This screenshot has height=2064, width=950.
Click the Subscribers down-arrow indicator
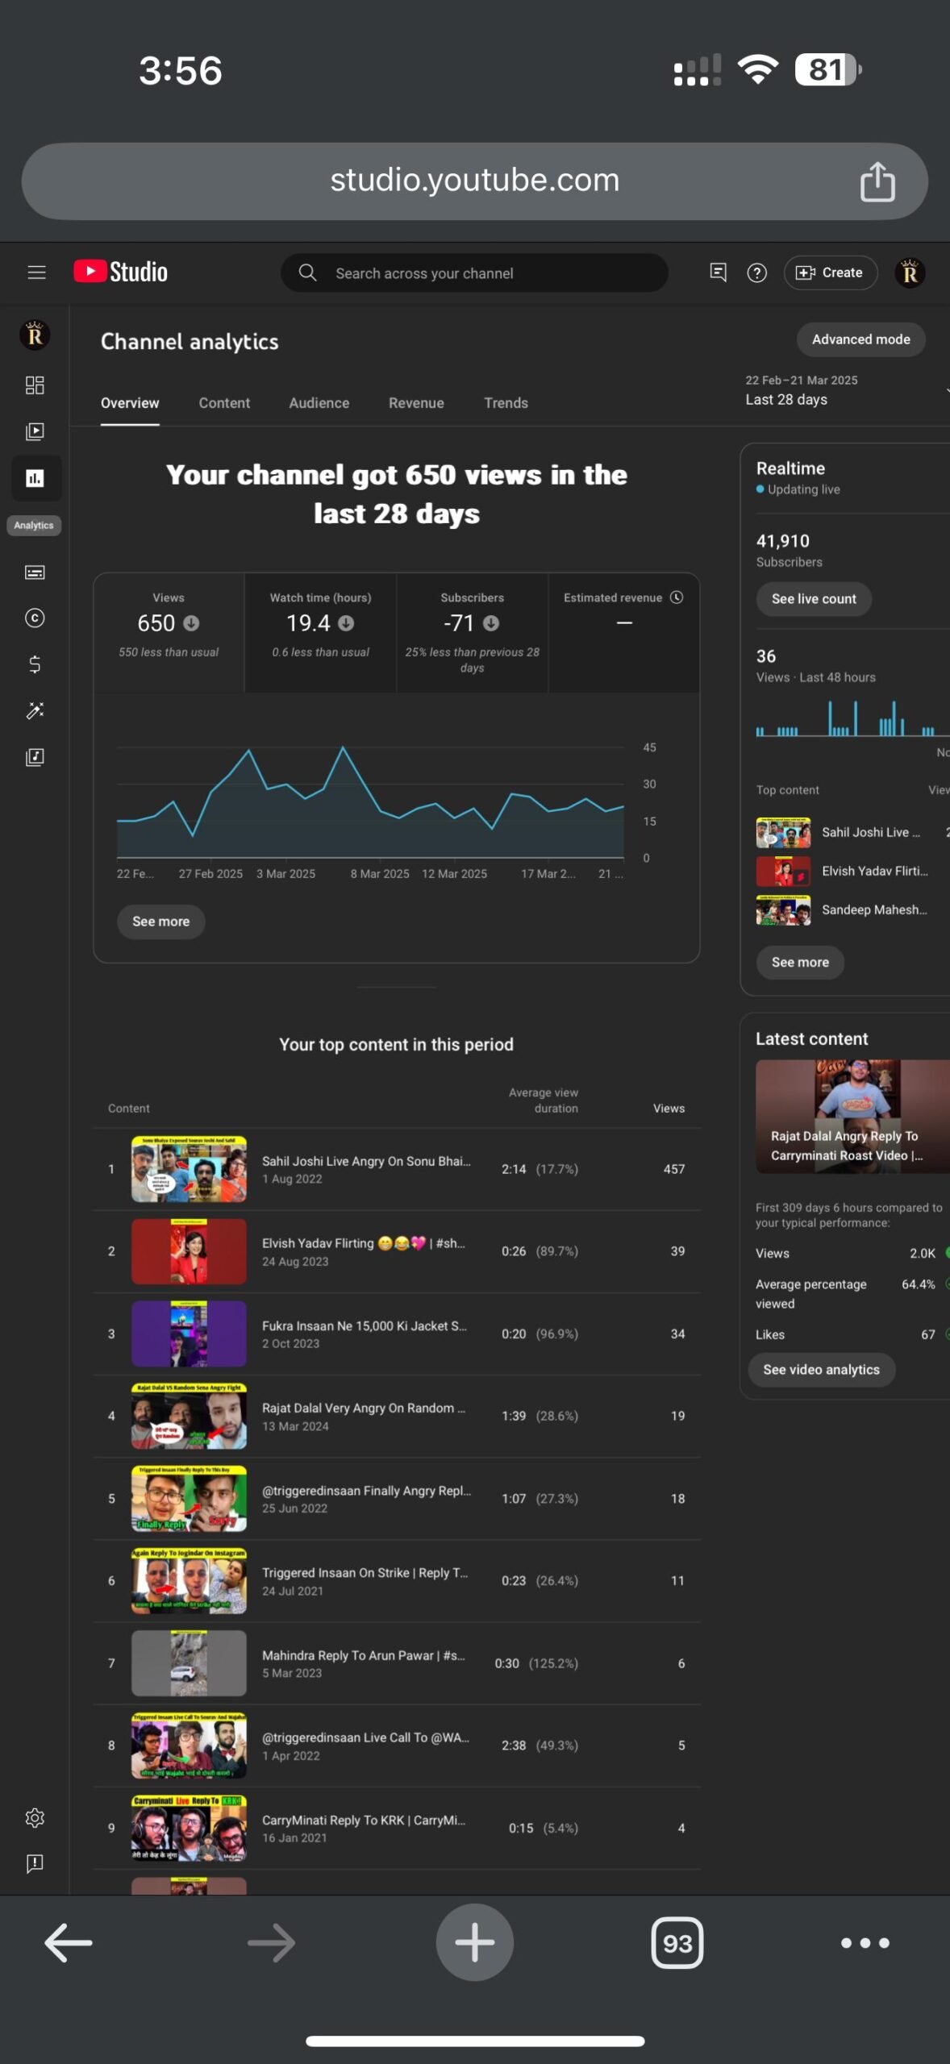click(491, 623)
